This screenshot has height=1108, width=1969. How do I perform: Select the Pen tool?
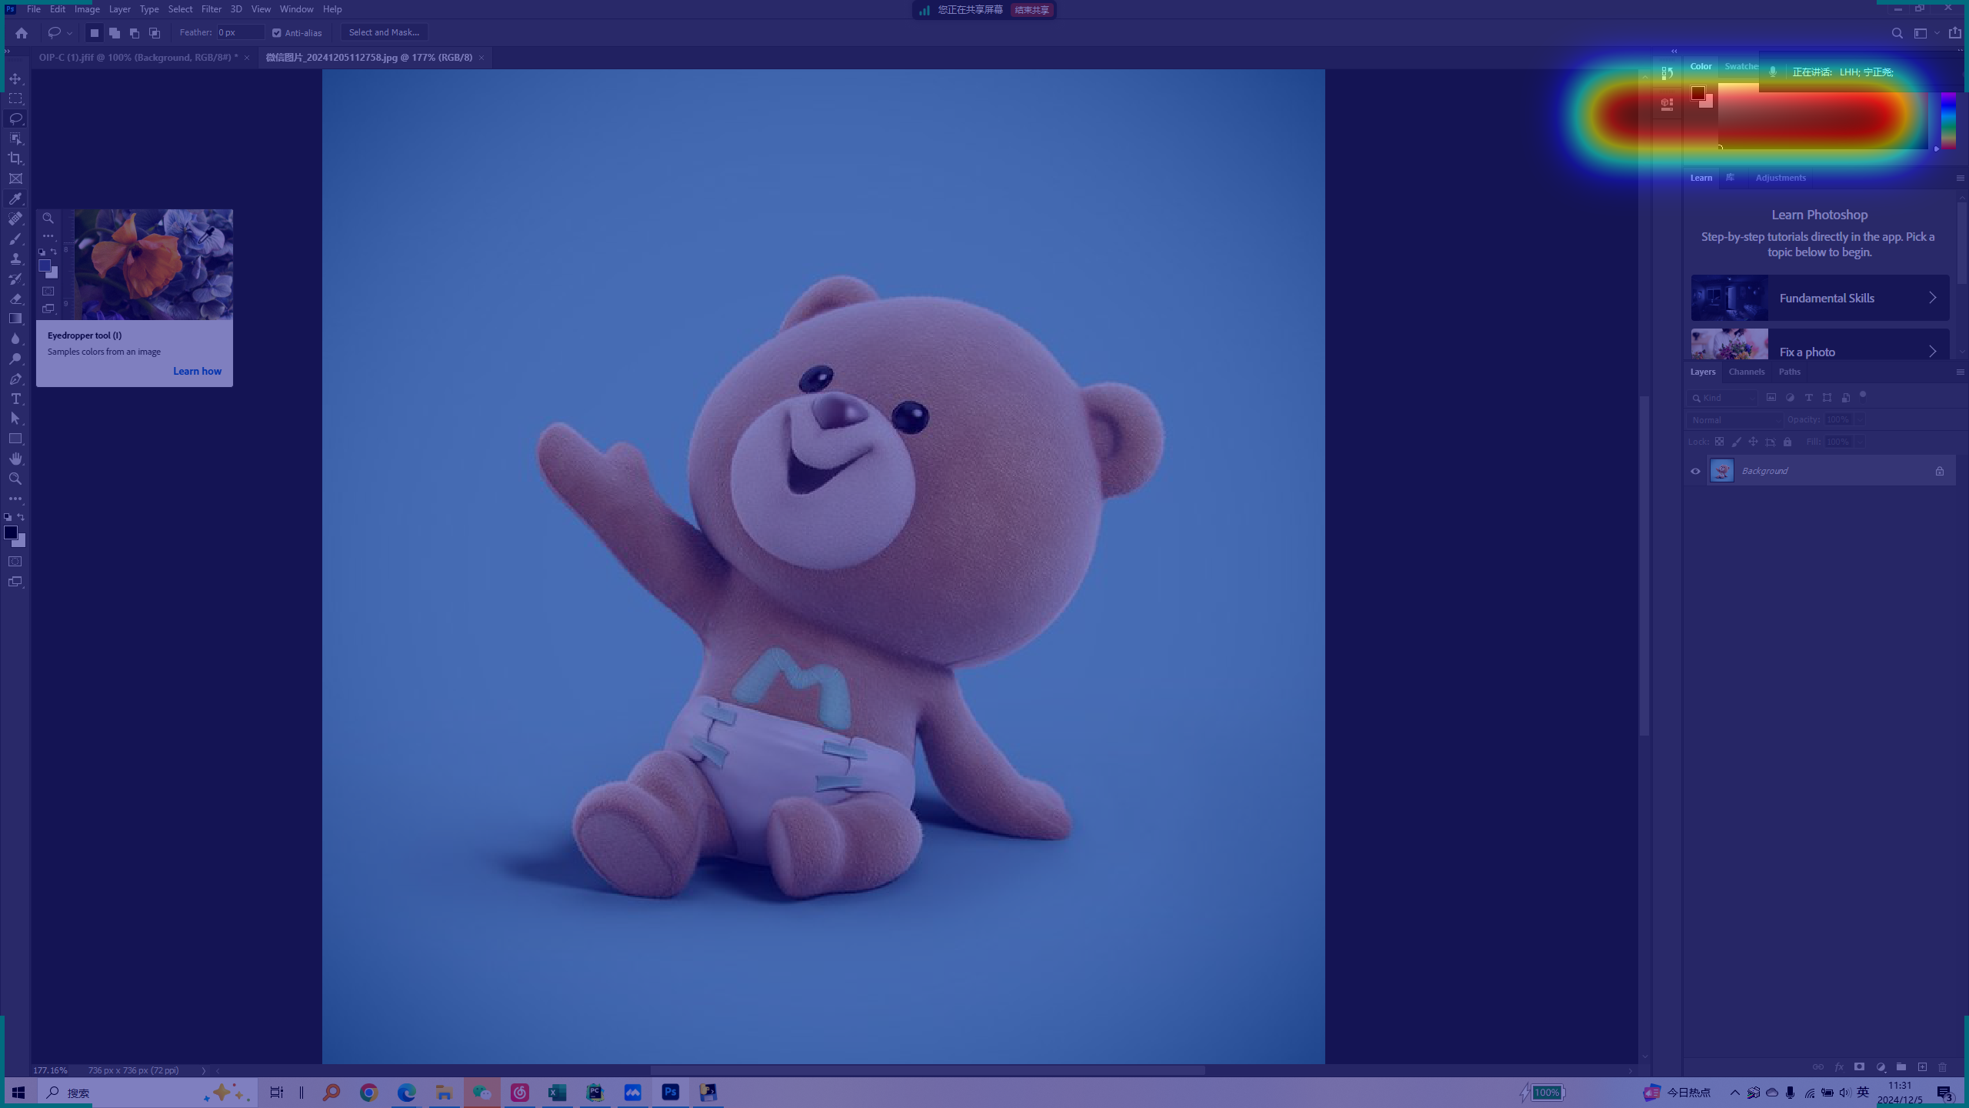click(x=15, y=379)
